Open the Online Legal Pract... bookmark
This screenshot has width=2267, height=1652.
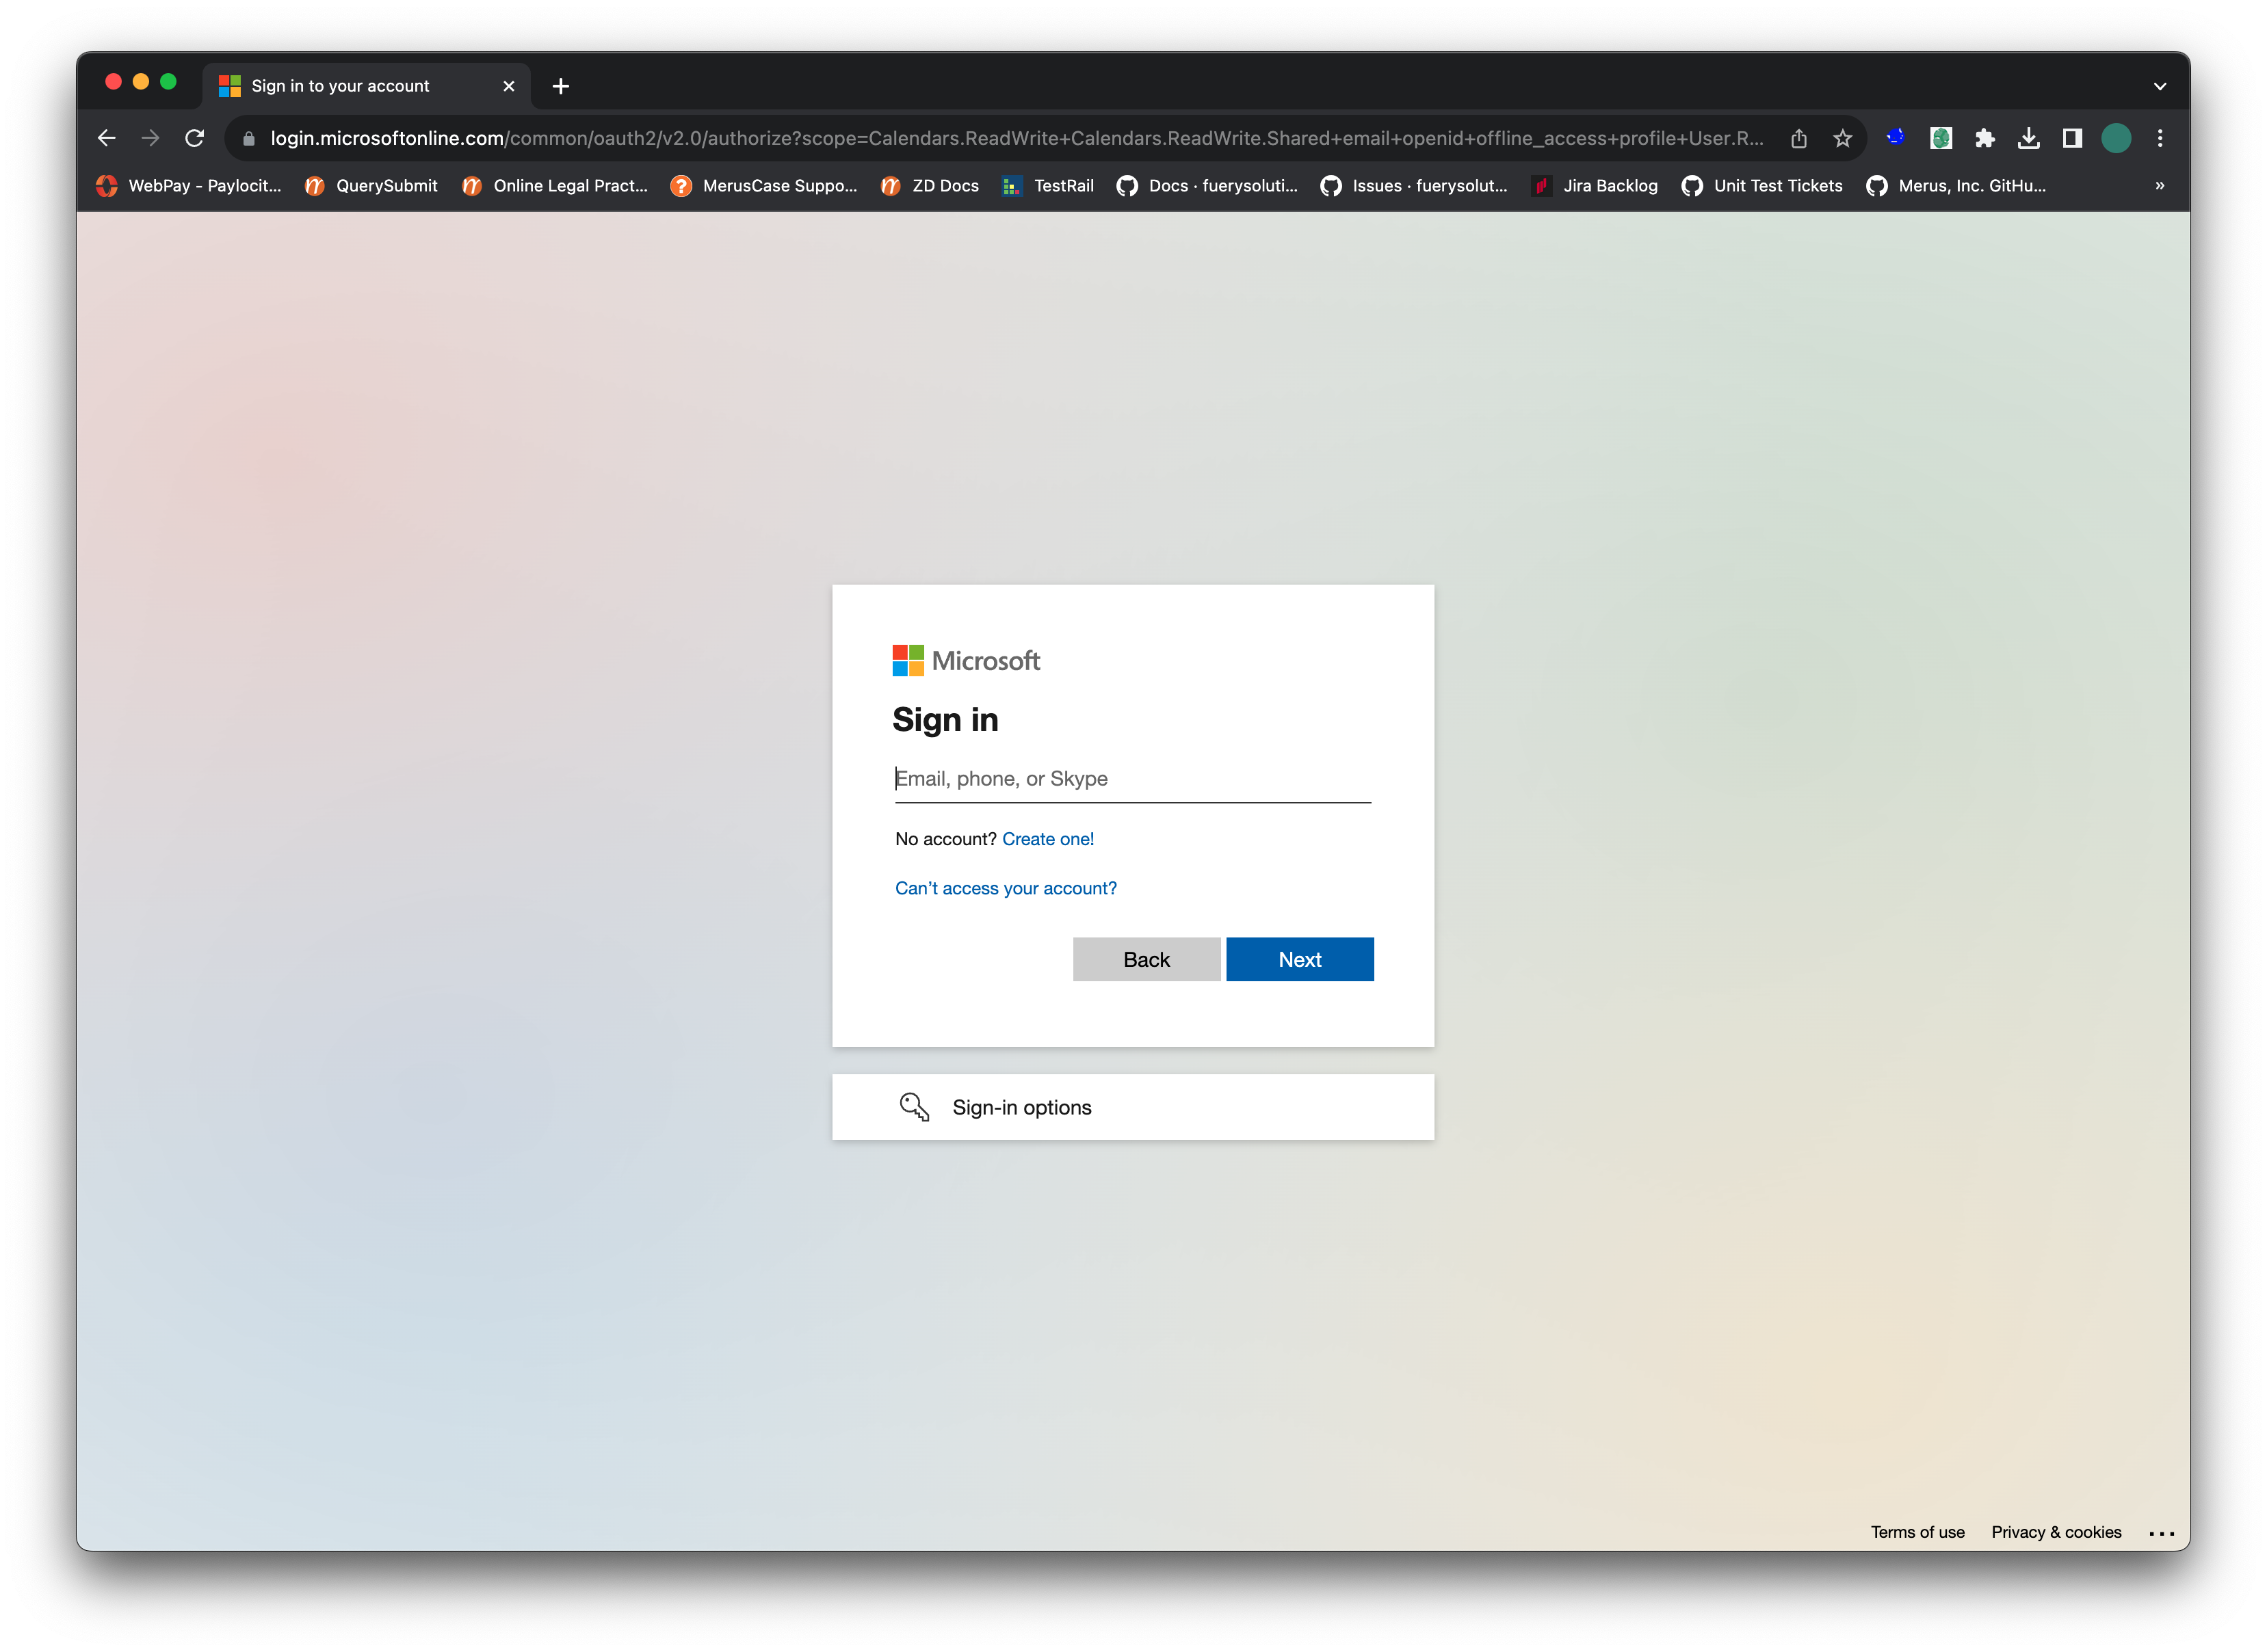point(555,186)
